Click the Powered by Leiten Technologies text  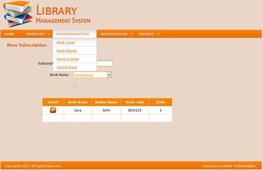tap(229, 166)
